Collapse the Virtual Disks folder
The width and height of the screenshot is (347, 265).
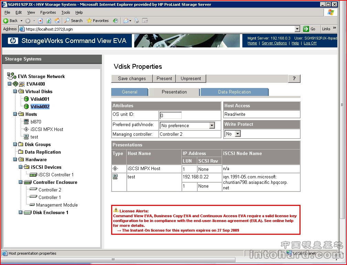pos(15,91)
